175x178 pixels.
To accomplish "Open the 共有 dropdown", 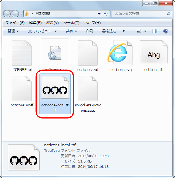I will click(72, 31).
